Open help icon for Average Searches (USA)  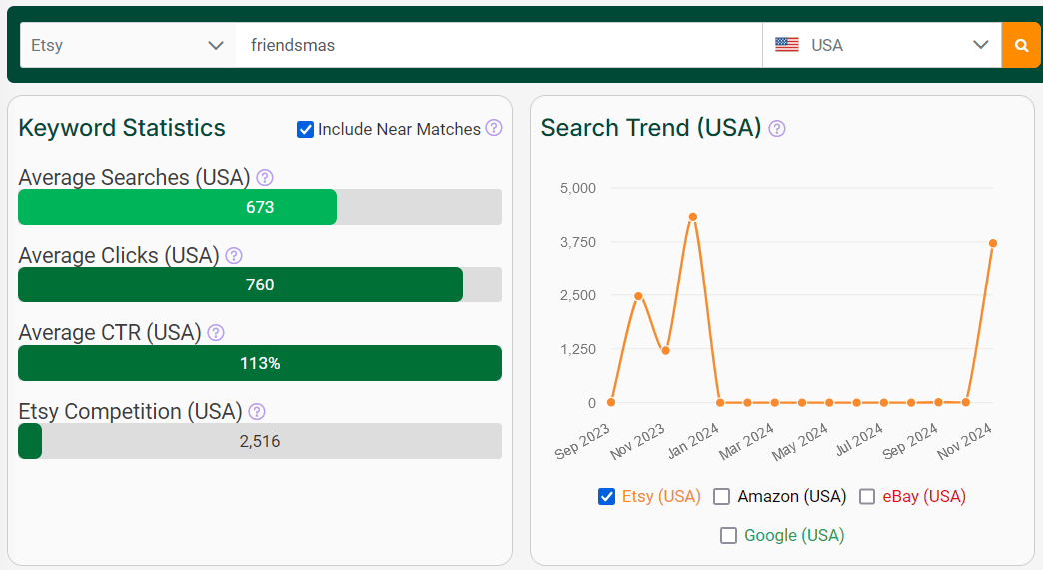pos(265,178)
